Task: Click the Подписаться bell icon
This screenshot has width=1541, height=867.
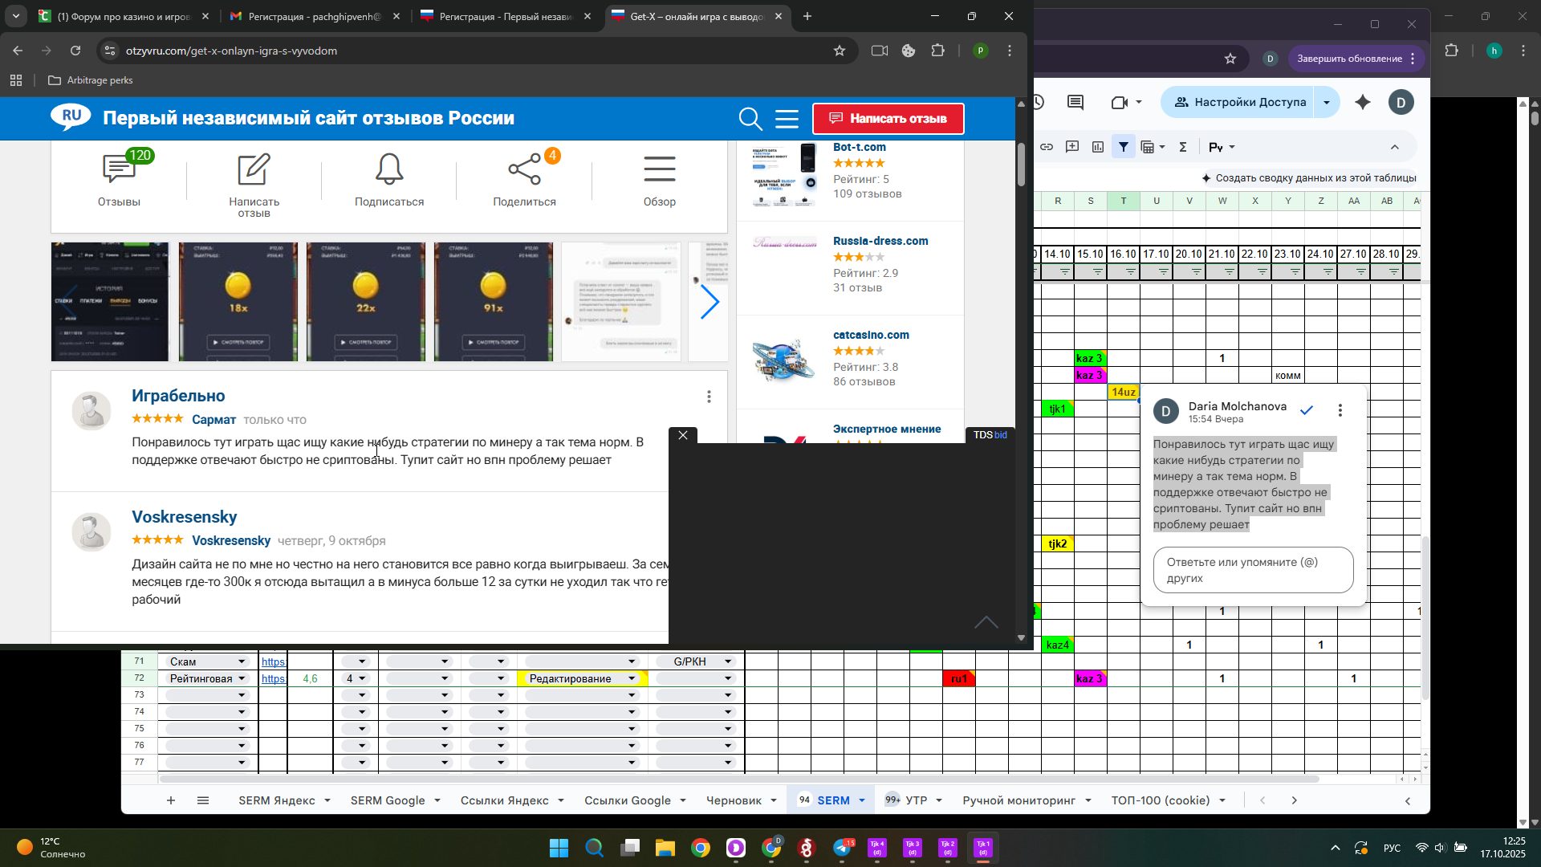Action: [389, 170]
